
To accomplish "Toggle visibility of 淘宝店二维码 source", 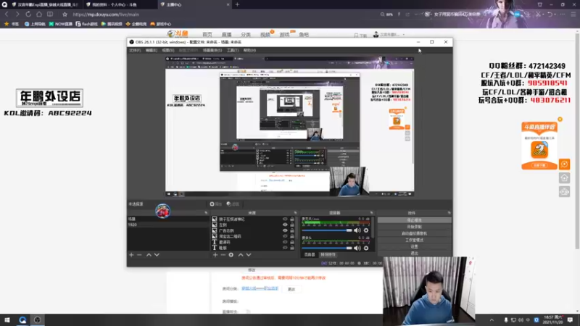I will [285, 236].
